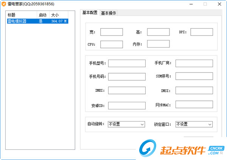Sort by the 大小 column header
Screen dimensions: 227x160
(59, 15)
